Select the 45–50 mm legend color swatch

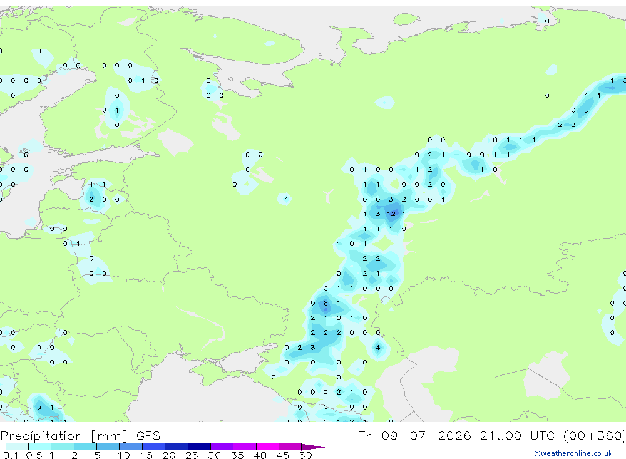pos(290,446)
